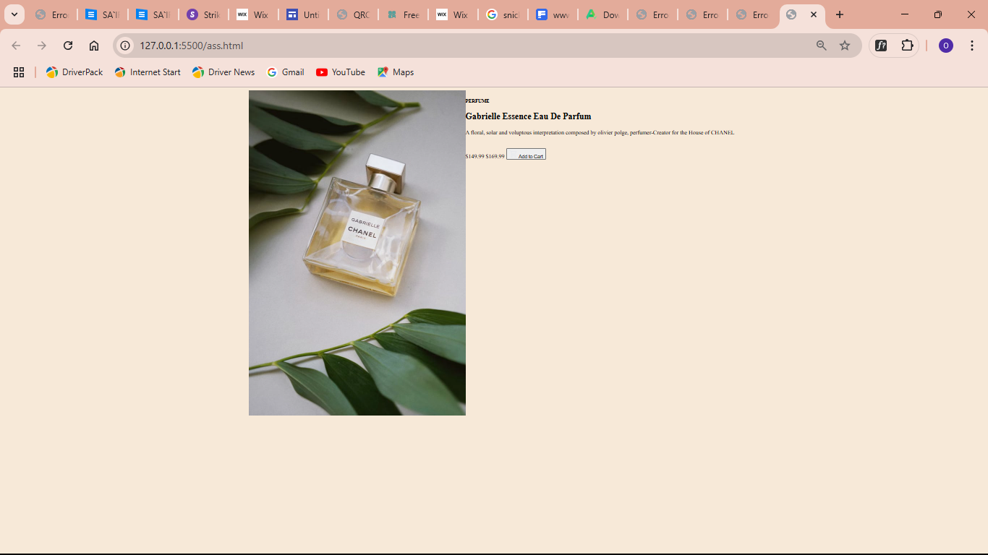
Task: Open the apps grid shortcut
Action: (19, 72)
